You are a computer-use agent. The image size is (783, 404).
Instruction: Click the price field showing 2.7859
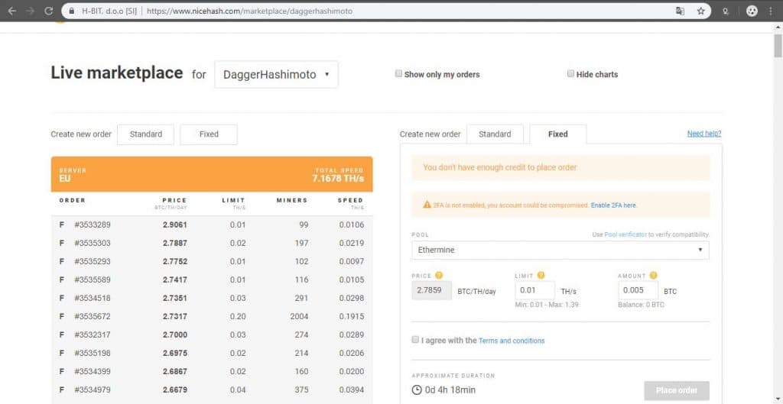point(432,290)
